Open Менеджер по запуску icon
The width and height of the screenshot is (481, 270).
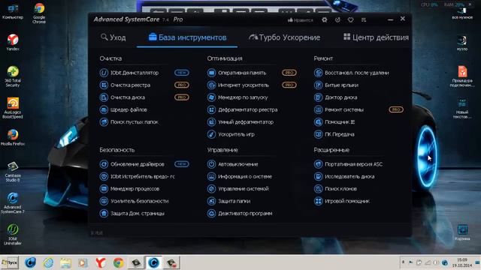click(x=211, y=97)
